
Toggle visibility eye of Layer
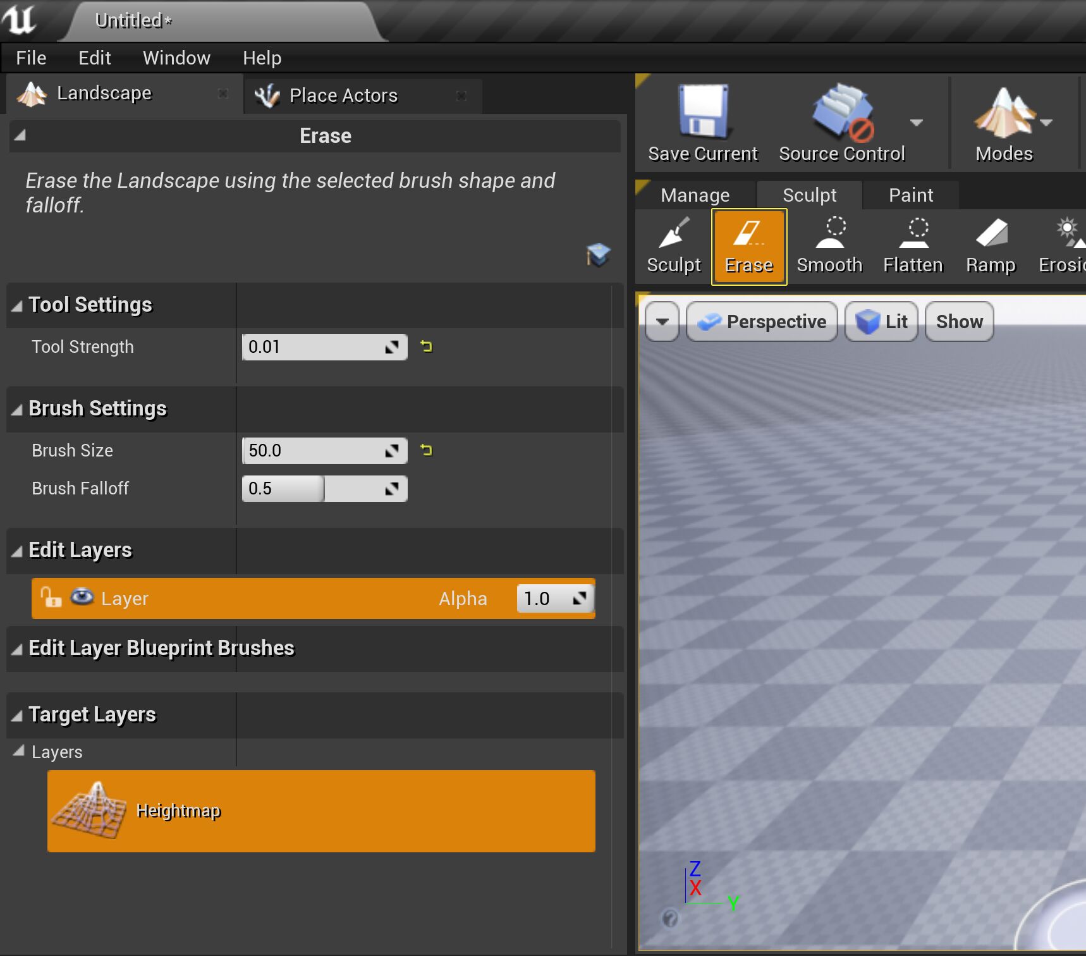82,597
